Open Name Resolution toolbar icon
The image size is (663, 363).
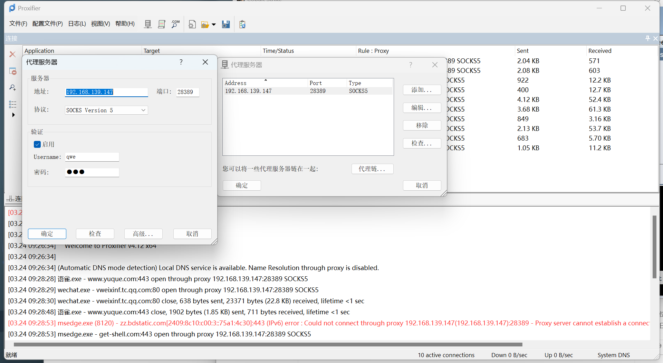coord(175,24)
